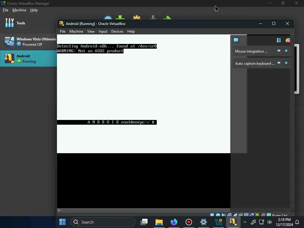Screen dimensions: 304x228
Task: Open the volume tray icon
Action: [270, 222]
